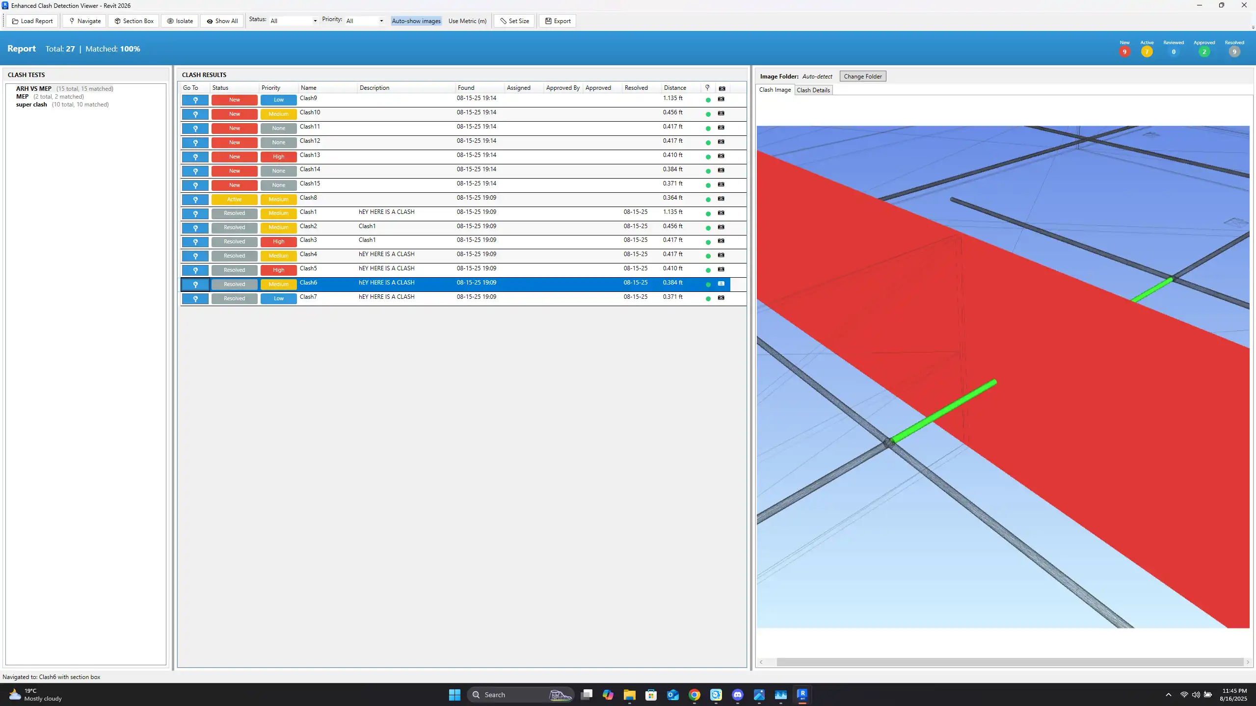Image resolution: width=1256 pixels, height=706 pixels.
Task: Toggle Use Metric (m) units
Action: [x=467, y=21]
